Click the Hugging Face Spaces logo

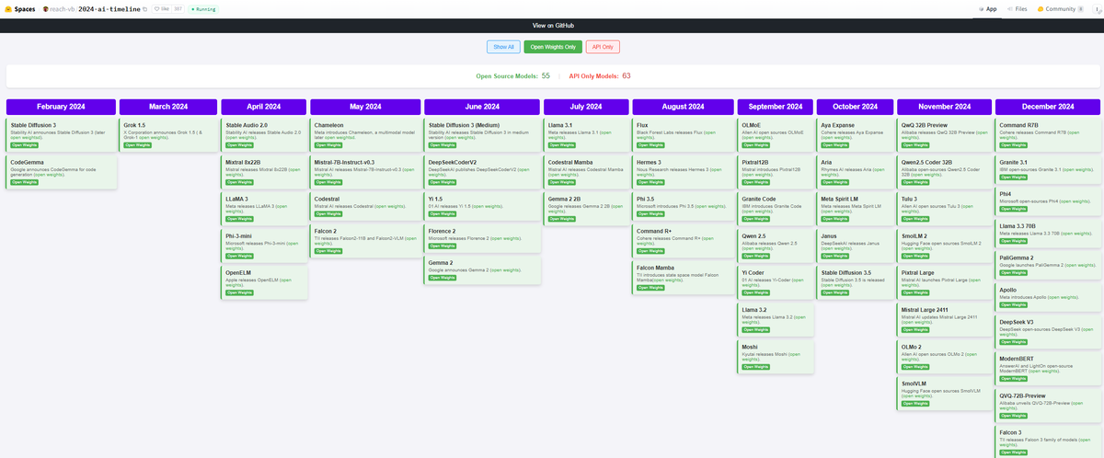coord(7,8)
